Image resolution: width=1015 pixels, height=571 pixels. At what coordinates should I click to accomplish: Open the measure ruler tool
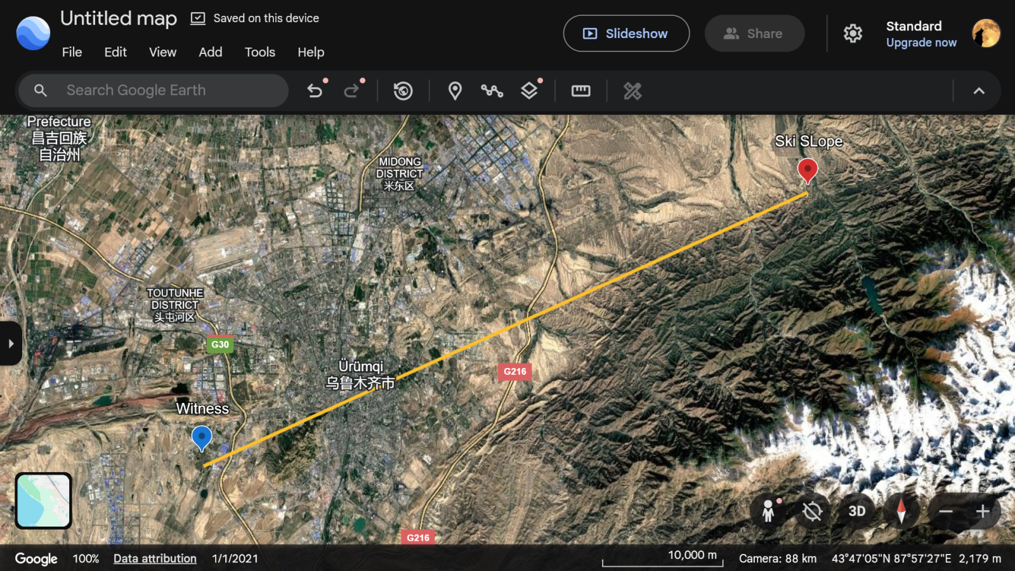click(580, 91)
